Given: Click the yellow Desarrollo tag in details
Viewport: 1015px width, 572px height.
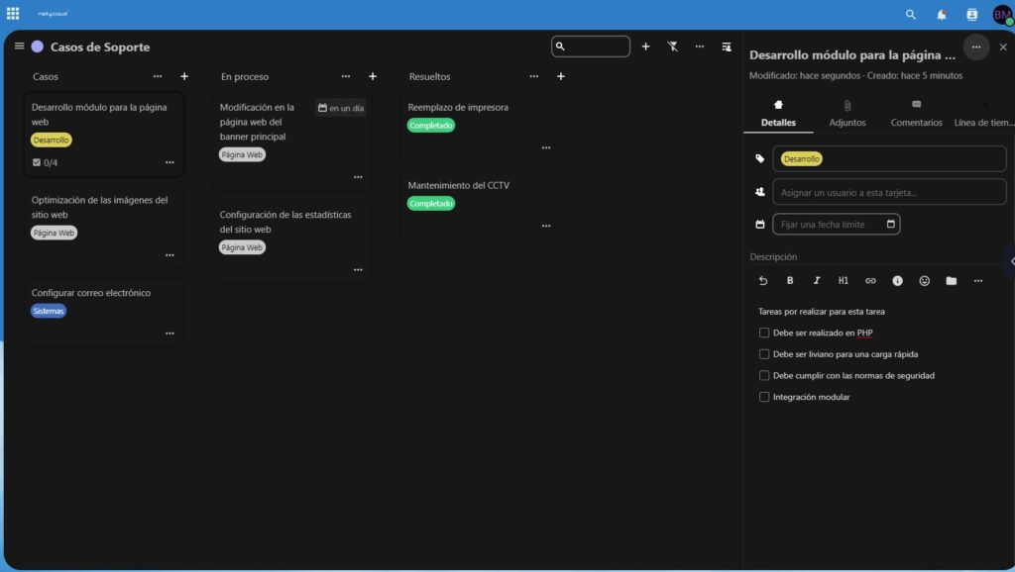Looking at the screenshot, I should [801, 158].
